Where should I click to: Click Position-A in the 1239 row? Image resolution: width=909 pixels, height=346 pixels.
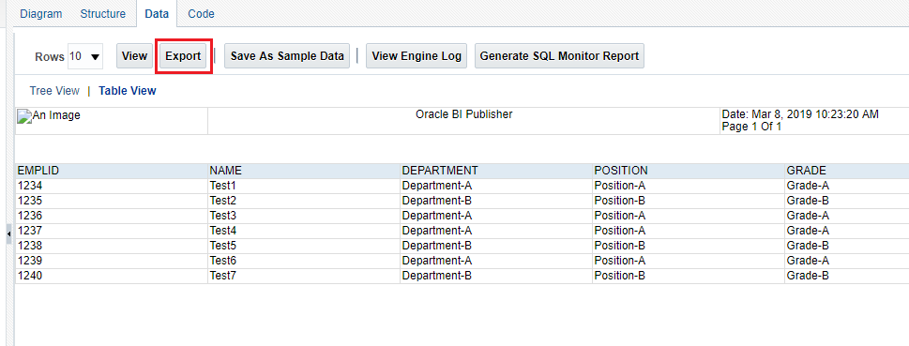689,261
